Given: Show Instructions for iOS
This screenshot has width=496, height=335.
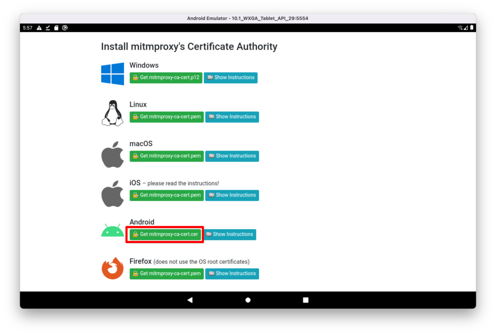Looking at the screenshot, I should tap(232, 195).
